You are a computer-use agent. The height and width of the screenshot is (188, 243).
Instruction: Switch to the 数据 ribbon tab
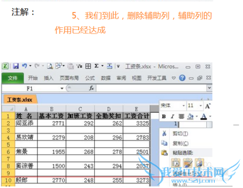click(x=105, y=78)
